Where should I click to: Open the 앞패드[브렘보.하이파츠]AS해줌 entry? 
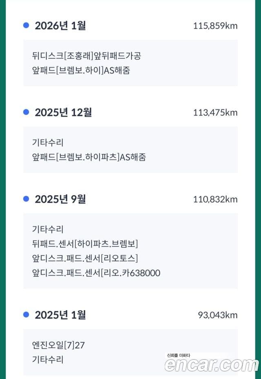(x=89, y=157)
